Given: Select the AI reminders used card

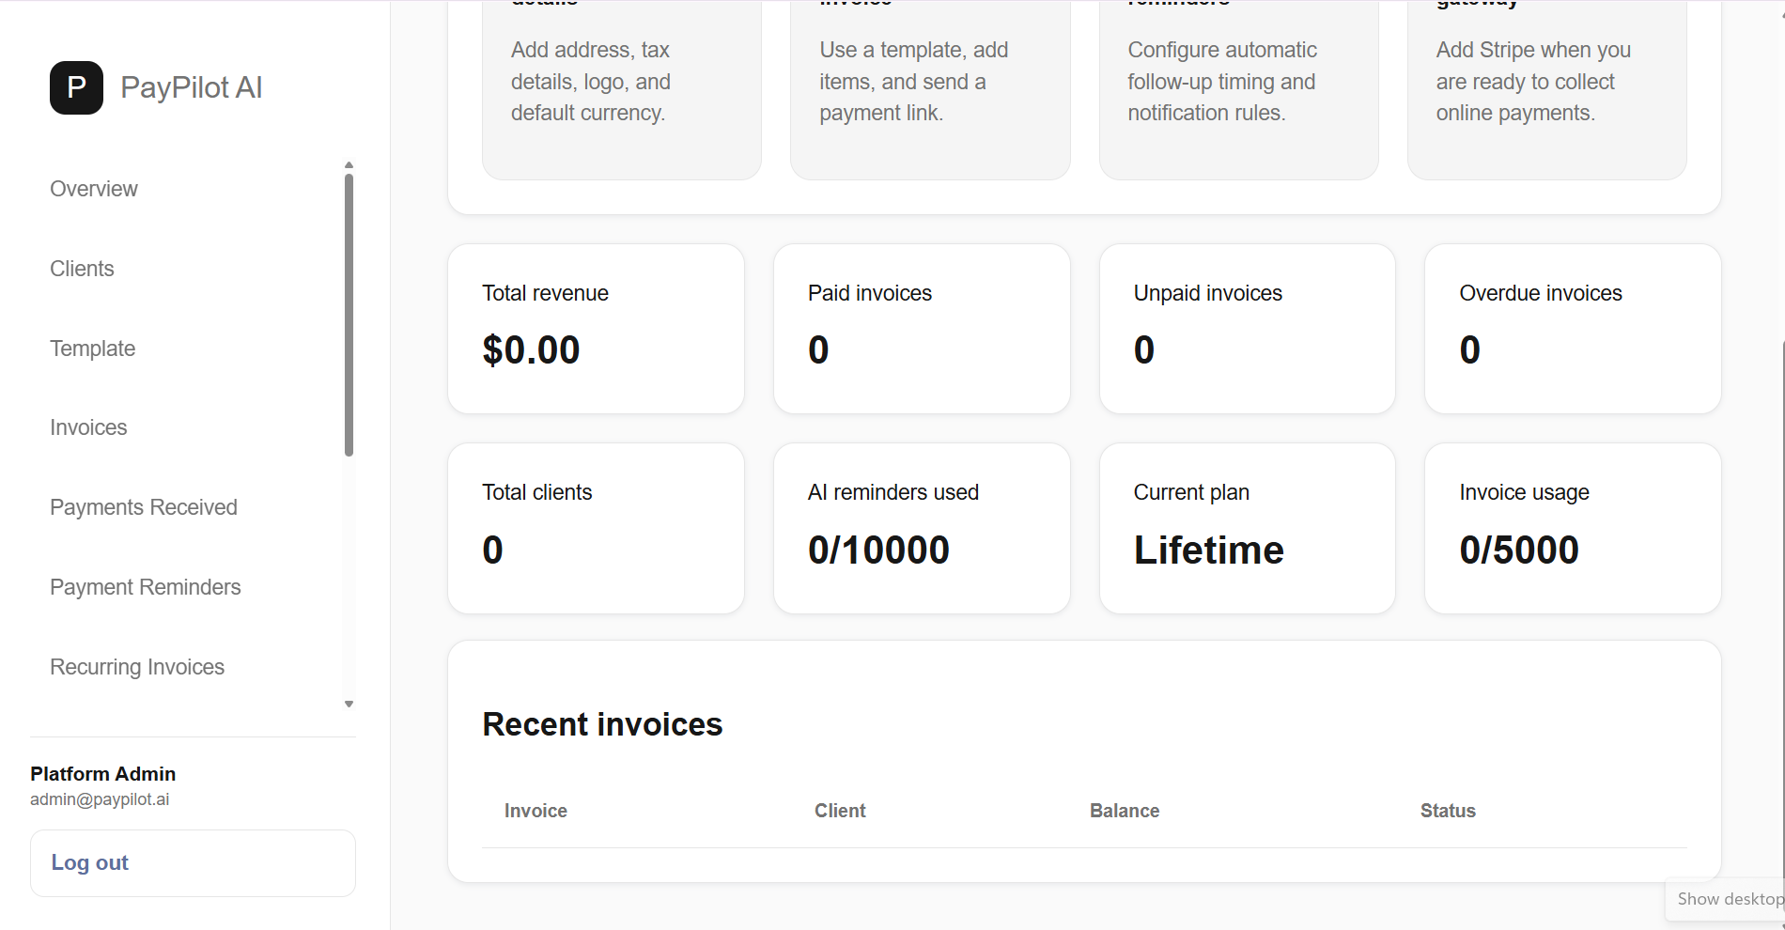Looking at the screenshot, I should (922, 529).
